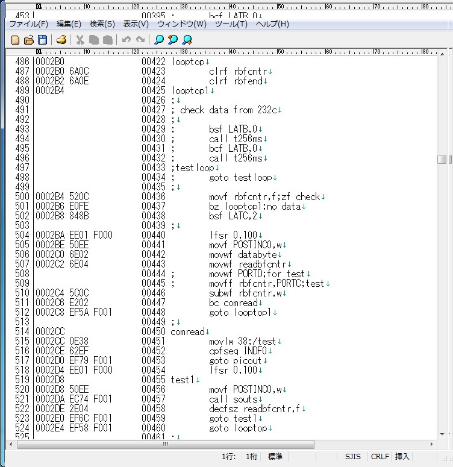The image size is (453, 467).
Task: Open the 検索(S) menu
Action: [102, 24]
